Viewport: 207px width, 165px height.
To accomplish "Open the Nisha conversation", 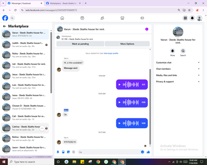I will tap(25, 55).
